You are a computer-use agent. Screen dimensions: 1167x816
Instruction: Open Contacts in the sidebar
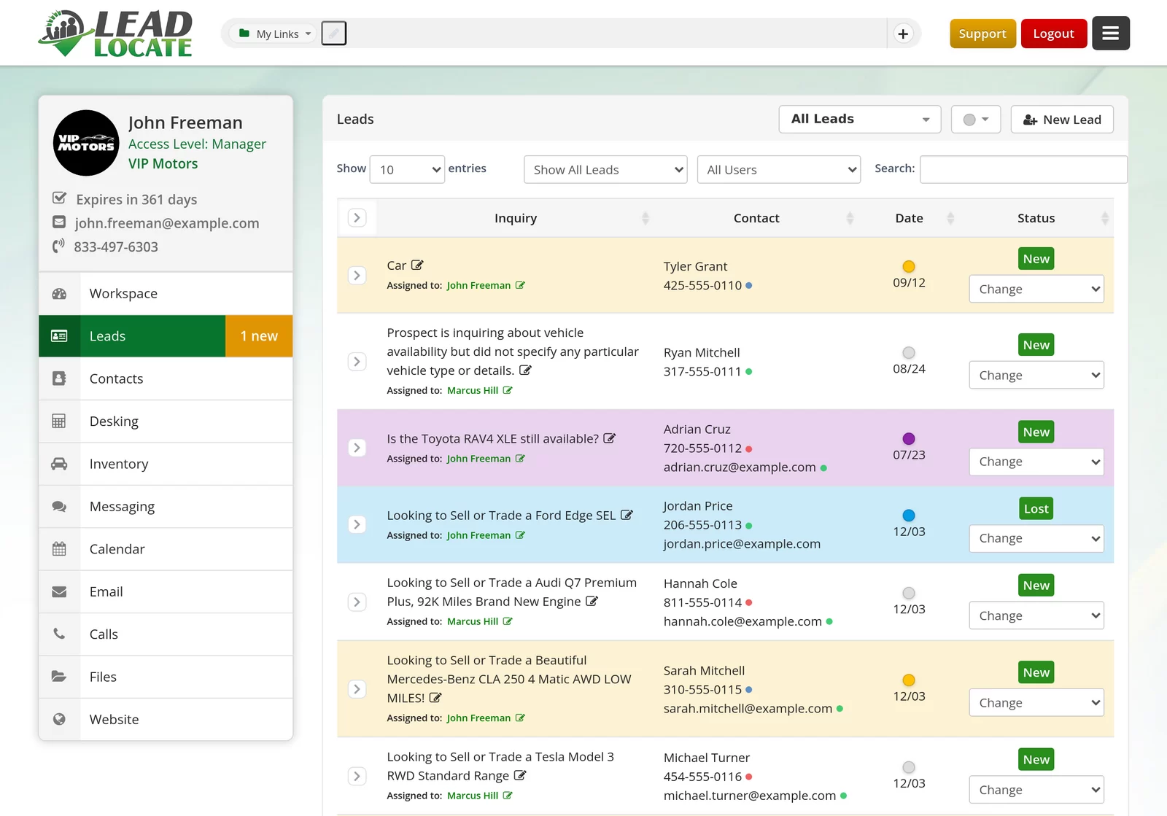[166, 378]
